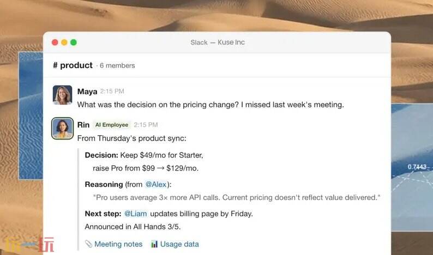Open Rin's profile picture

[62, 129]
